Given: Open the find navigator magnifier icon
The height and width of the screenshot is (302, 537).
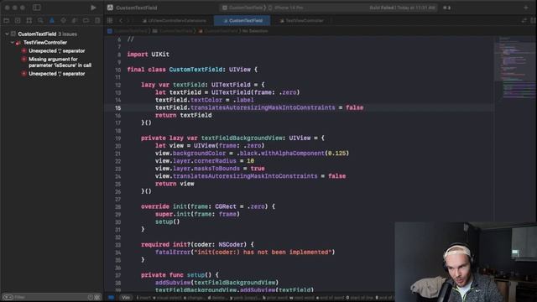Looking at the screenshot, I should (40, 20).
